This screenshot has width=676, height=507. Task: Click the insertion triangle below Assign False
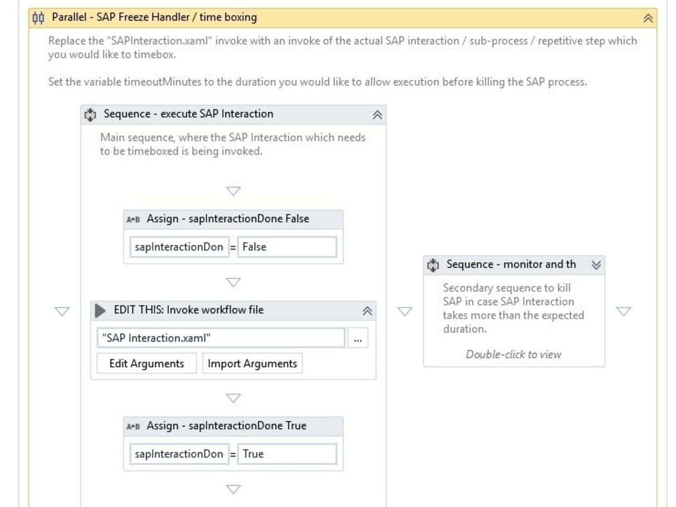coord(233,282)
